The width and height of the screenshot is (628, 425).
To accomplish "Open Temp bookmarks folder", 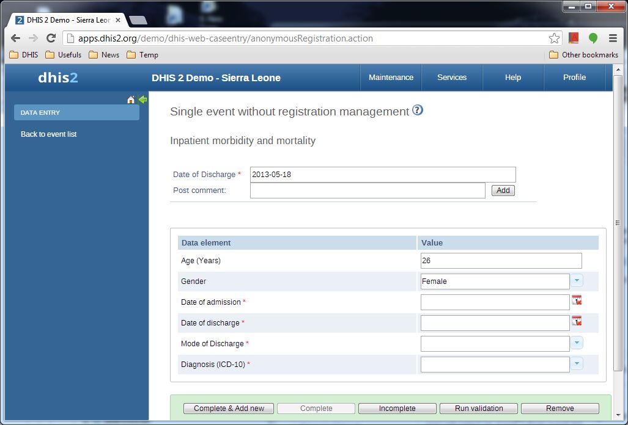I will tap(142, 55).
